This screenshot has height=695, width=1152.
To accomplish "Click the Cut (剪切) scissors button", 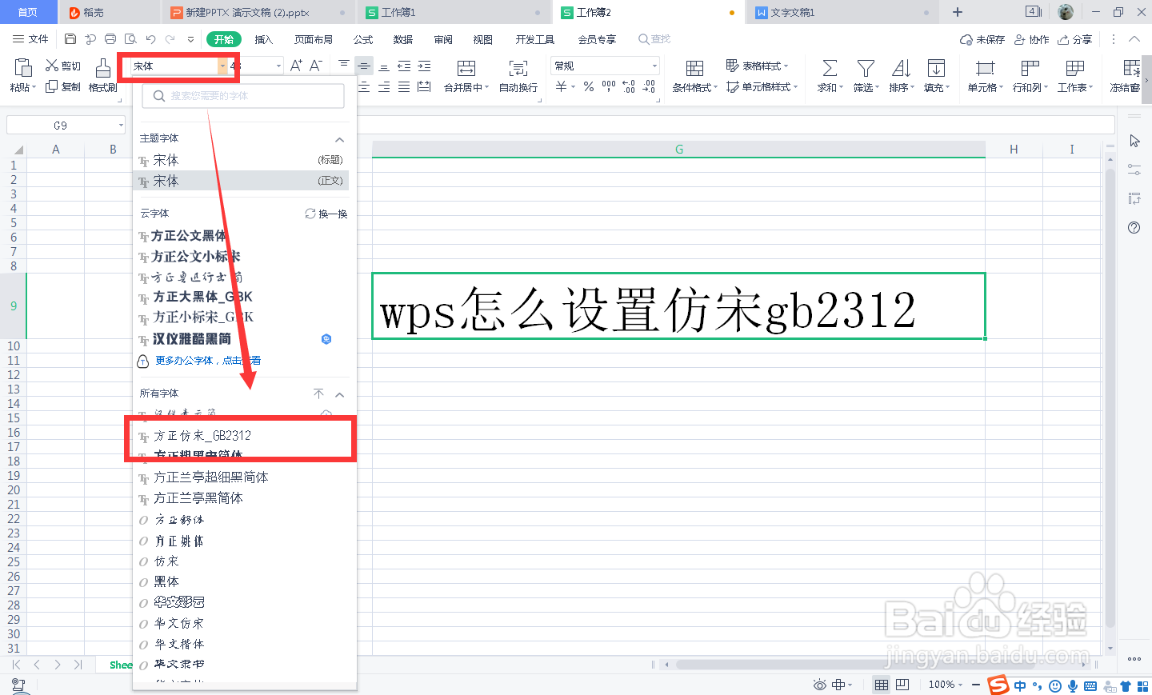I will pos(63,66).
